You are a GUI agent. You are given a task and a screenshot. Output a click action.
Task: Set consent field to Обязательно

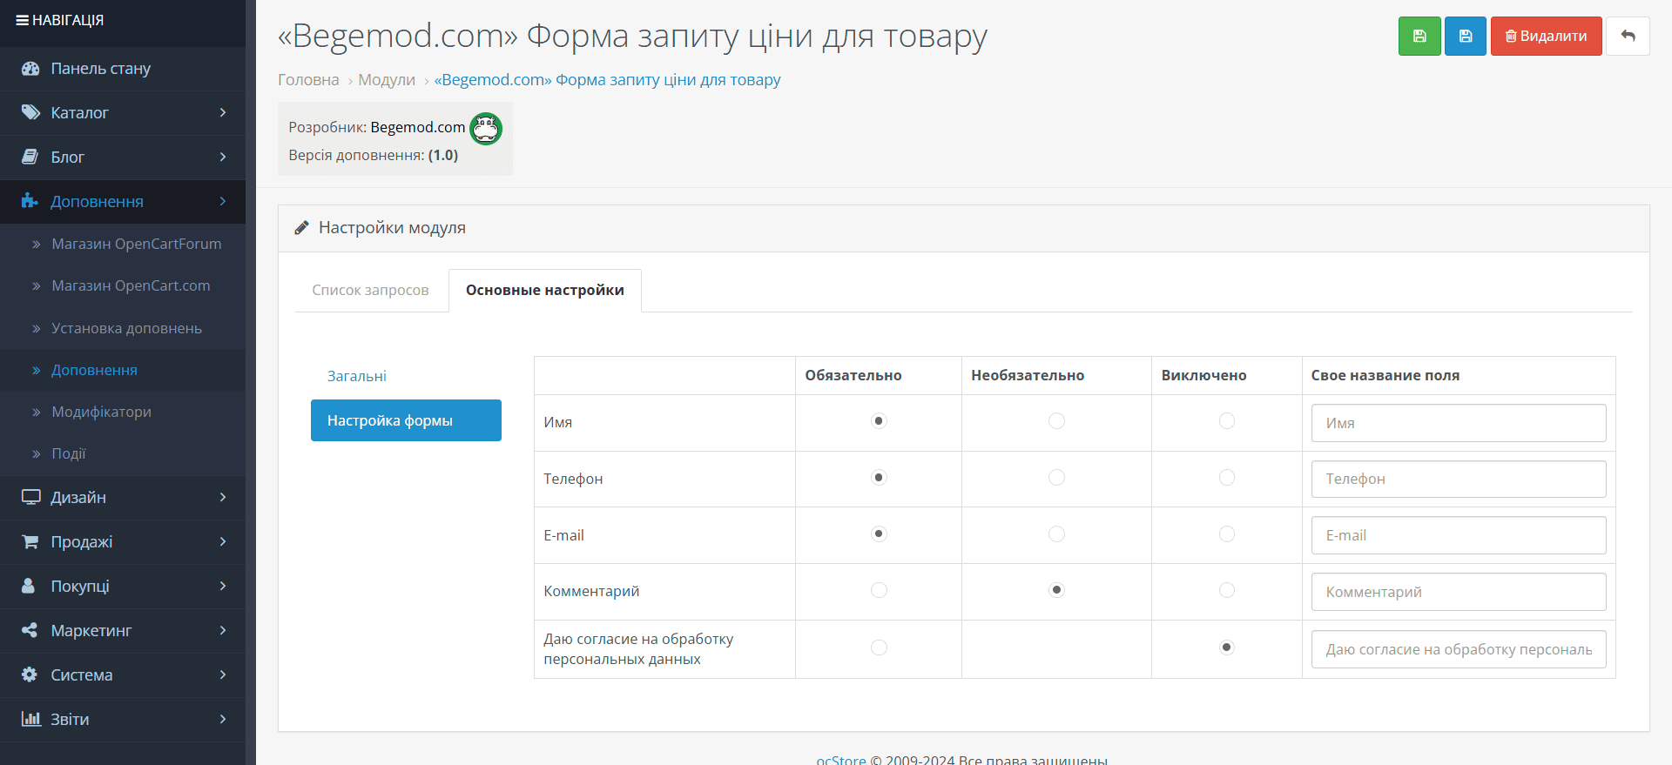coord(879,648)
